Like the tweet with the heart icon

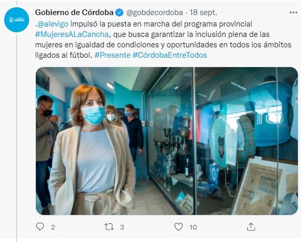click(x=178, y=227)
